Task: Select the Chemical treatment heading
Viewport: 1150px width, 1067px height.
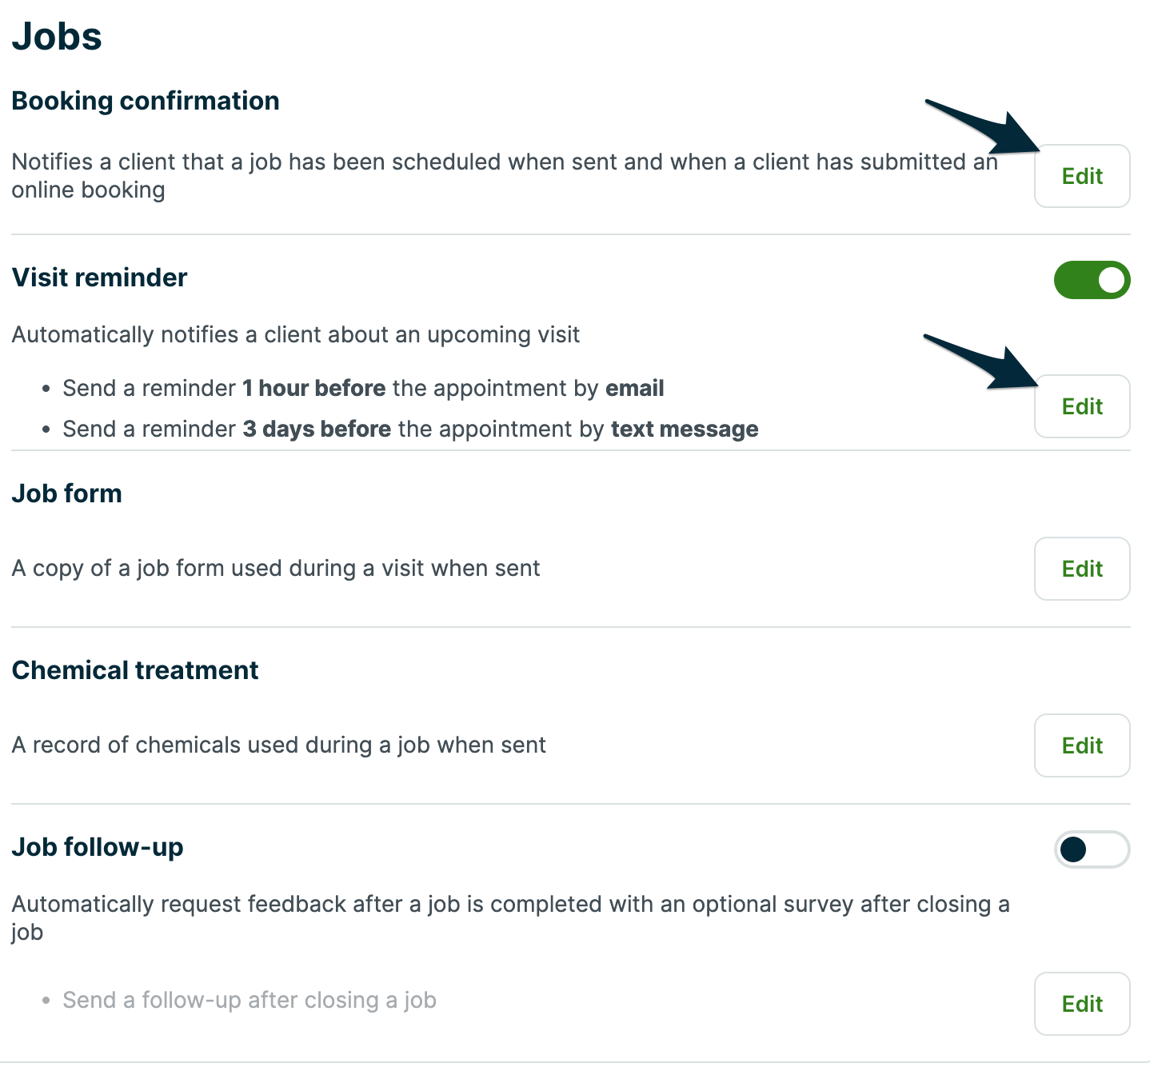Action: tap(135, 670)
